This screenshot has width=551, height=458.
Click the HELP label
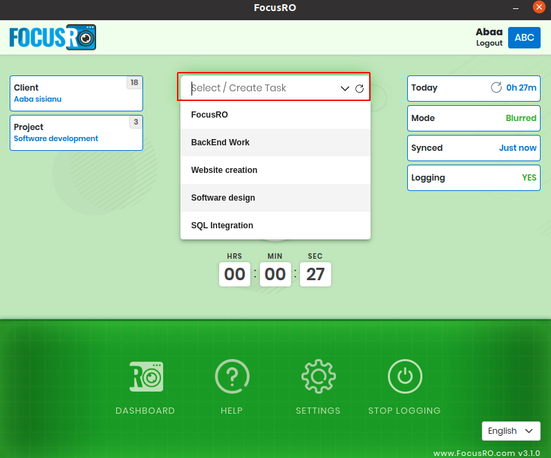point(232,410)
